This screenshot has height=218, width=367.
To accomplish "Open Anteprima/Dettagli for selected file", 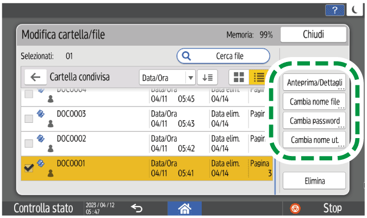I will [x=315, y=83].
